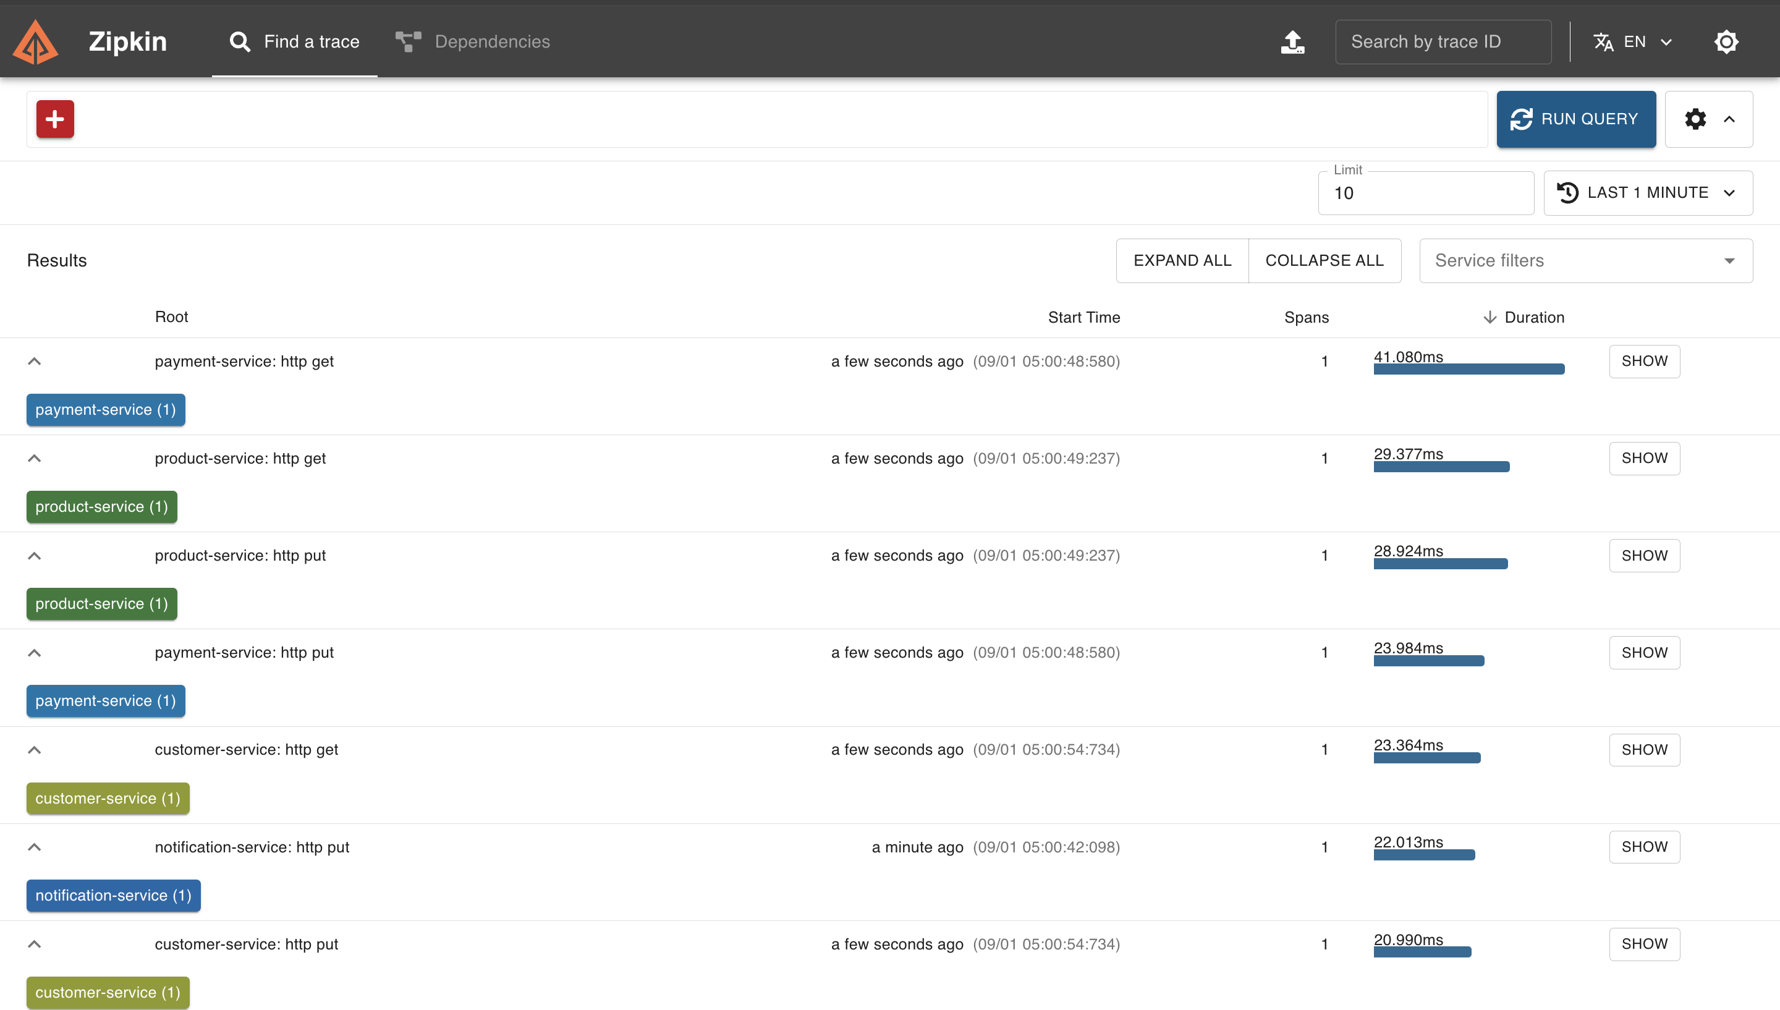Click "product-service: http get" root text
This screenshot has height=1010, width=1780.
point(240,459)
